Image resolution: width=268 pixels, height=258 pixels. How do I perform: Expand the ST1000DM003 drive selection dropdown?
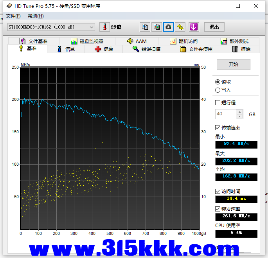tap(92, 27)
